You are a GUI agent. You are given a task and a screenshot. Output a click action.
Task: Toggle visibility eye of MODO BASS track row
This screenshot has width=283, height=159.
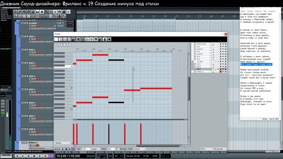(x=195, y=44)
